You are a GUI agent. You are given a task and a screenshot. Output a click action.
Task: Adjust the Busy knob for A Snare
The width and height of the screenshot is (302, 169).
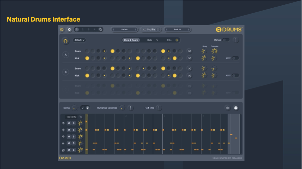[x=204, y=51]
